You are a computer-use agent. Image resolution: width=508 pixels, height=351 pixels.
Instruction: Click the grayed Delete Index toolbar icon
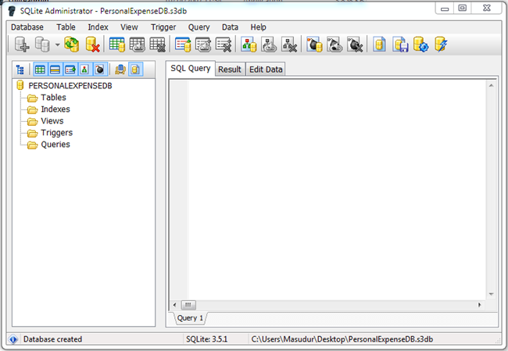pos(224,44)
